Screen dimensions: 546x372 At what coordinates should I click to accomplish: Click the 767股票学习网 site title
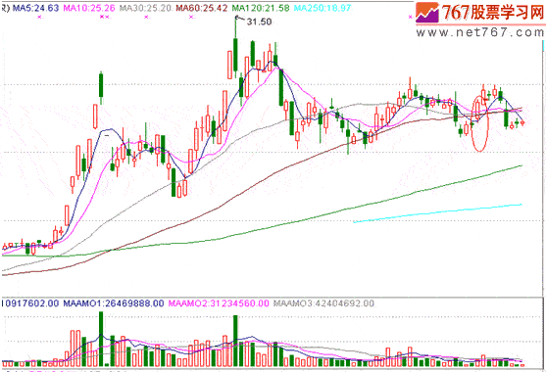pyautogui.click(x=492, y=13)
